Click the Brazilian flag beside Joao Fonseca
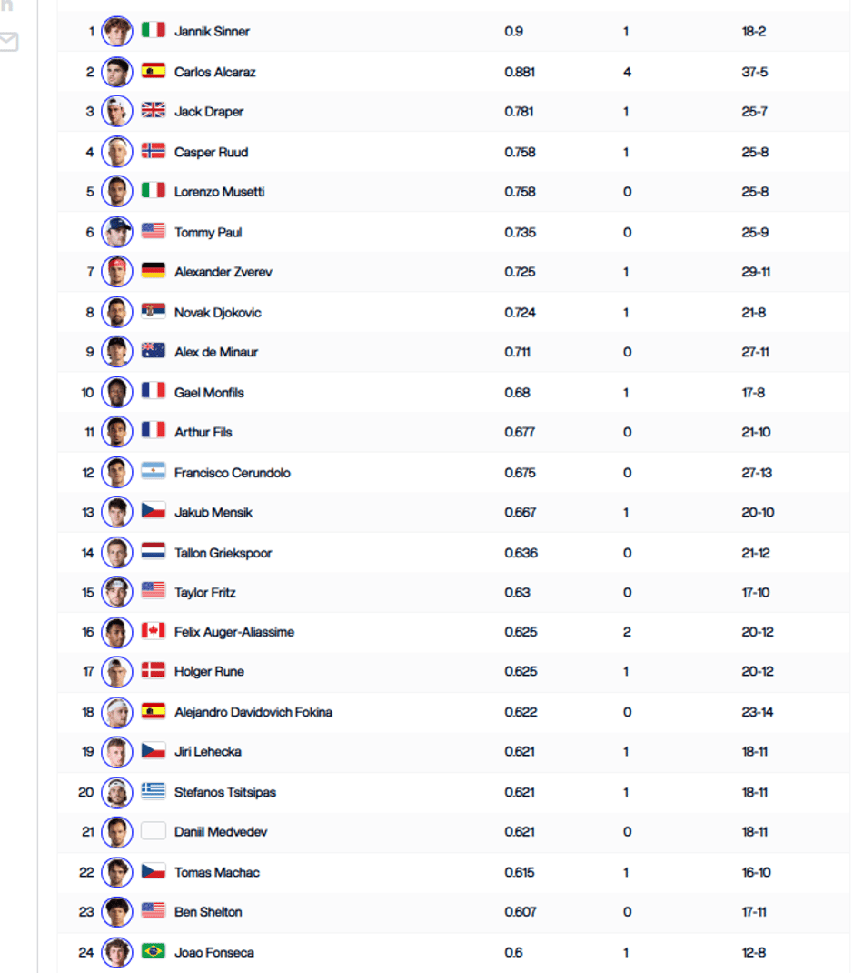 point(154,951)
